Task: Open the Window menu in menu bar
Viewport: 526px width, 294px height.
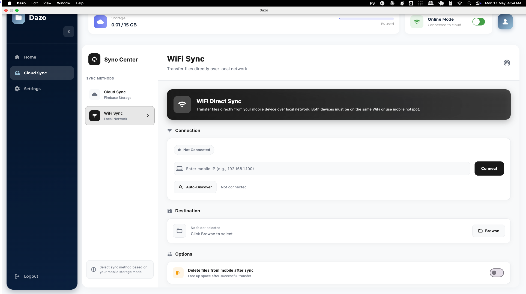Action: pos(64,3)
